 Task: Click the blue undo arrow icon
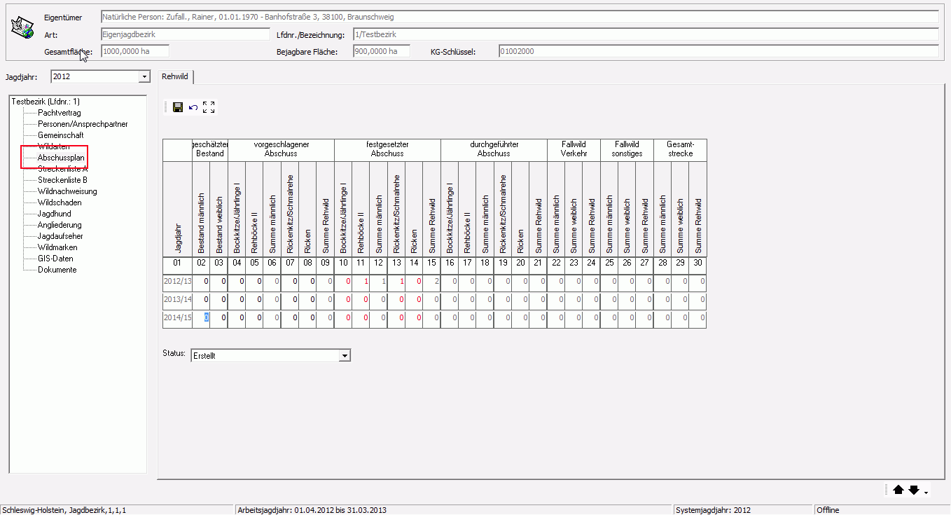[x=193, y=107]
